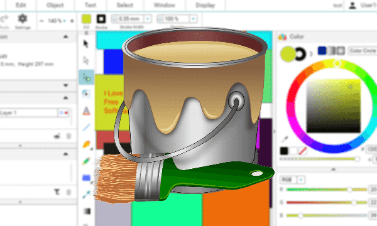This screenshot has width=377, height=226.
Task: Select the arrow selection tool
Action: [x=86, y=44]
